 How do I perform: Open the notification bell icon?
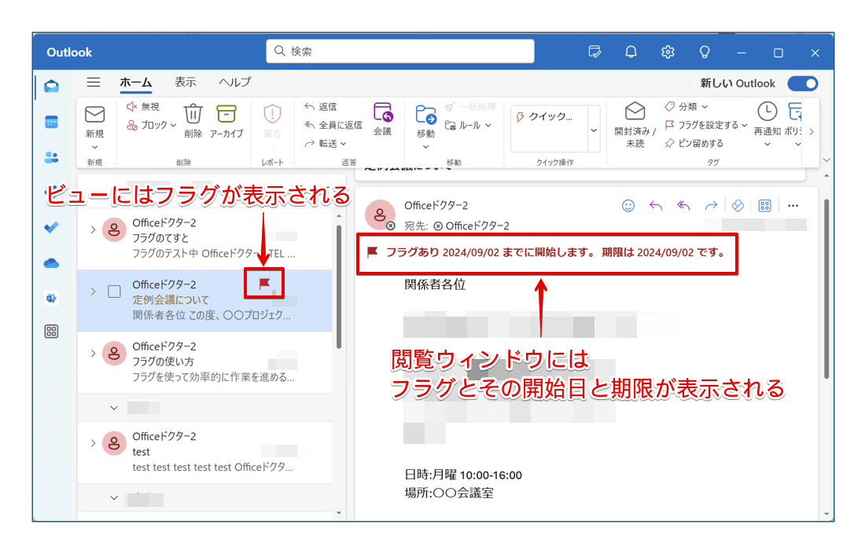pyautogui.click(x=631, y=51)
